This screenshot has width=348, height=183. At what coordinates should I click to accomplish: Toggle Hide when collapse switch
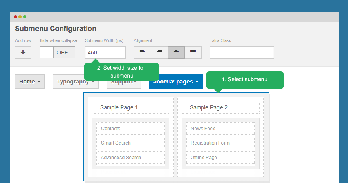click(57, 53)
